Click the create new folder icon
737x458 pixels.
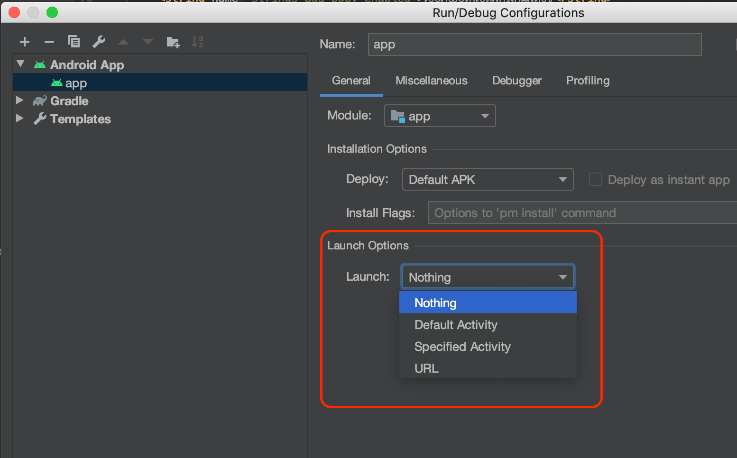point(173,42)
